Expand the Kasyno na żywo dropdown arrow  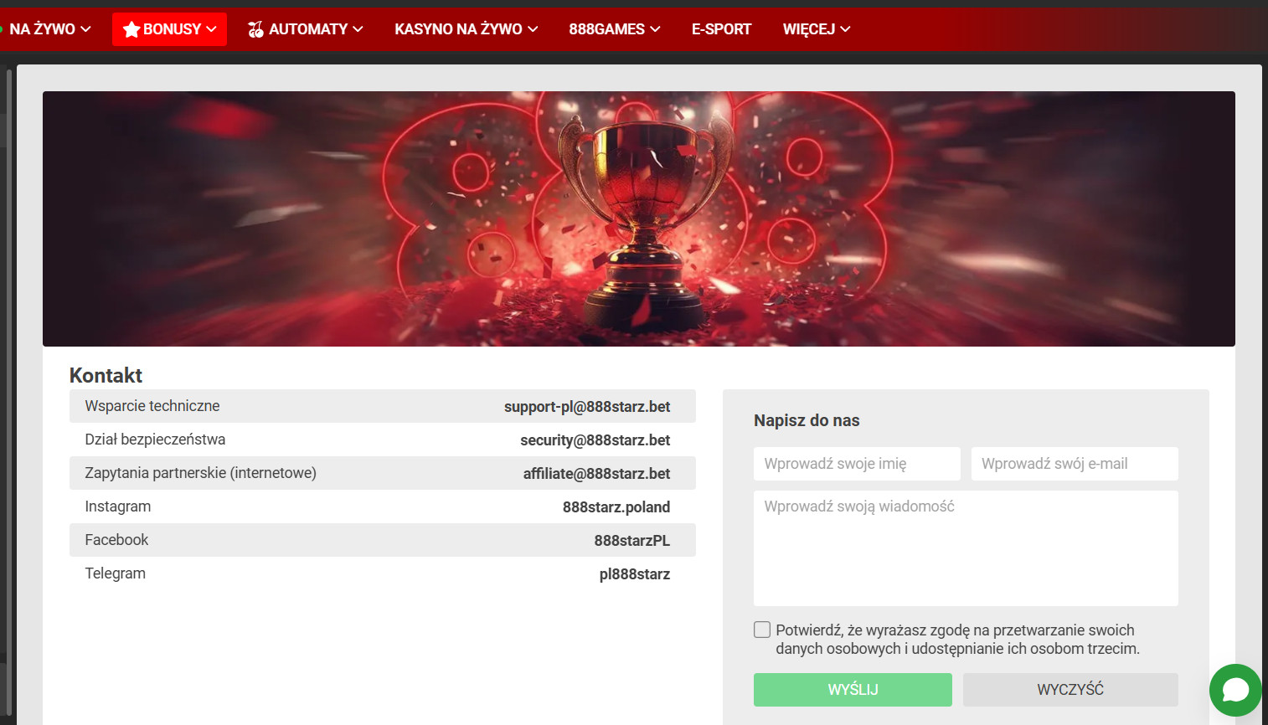click(x=533, y=29)
